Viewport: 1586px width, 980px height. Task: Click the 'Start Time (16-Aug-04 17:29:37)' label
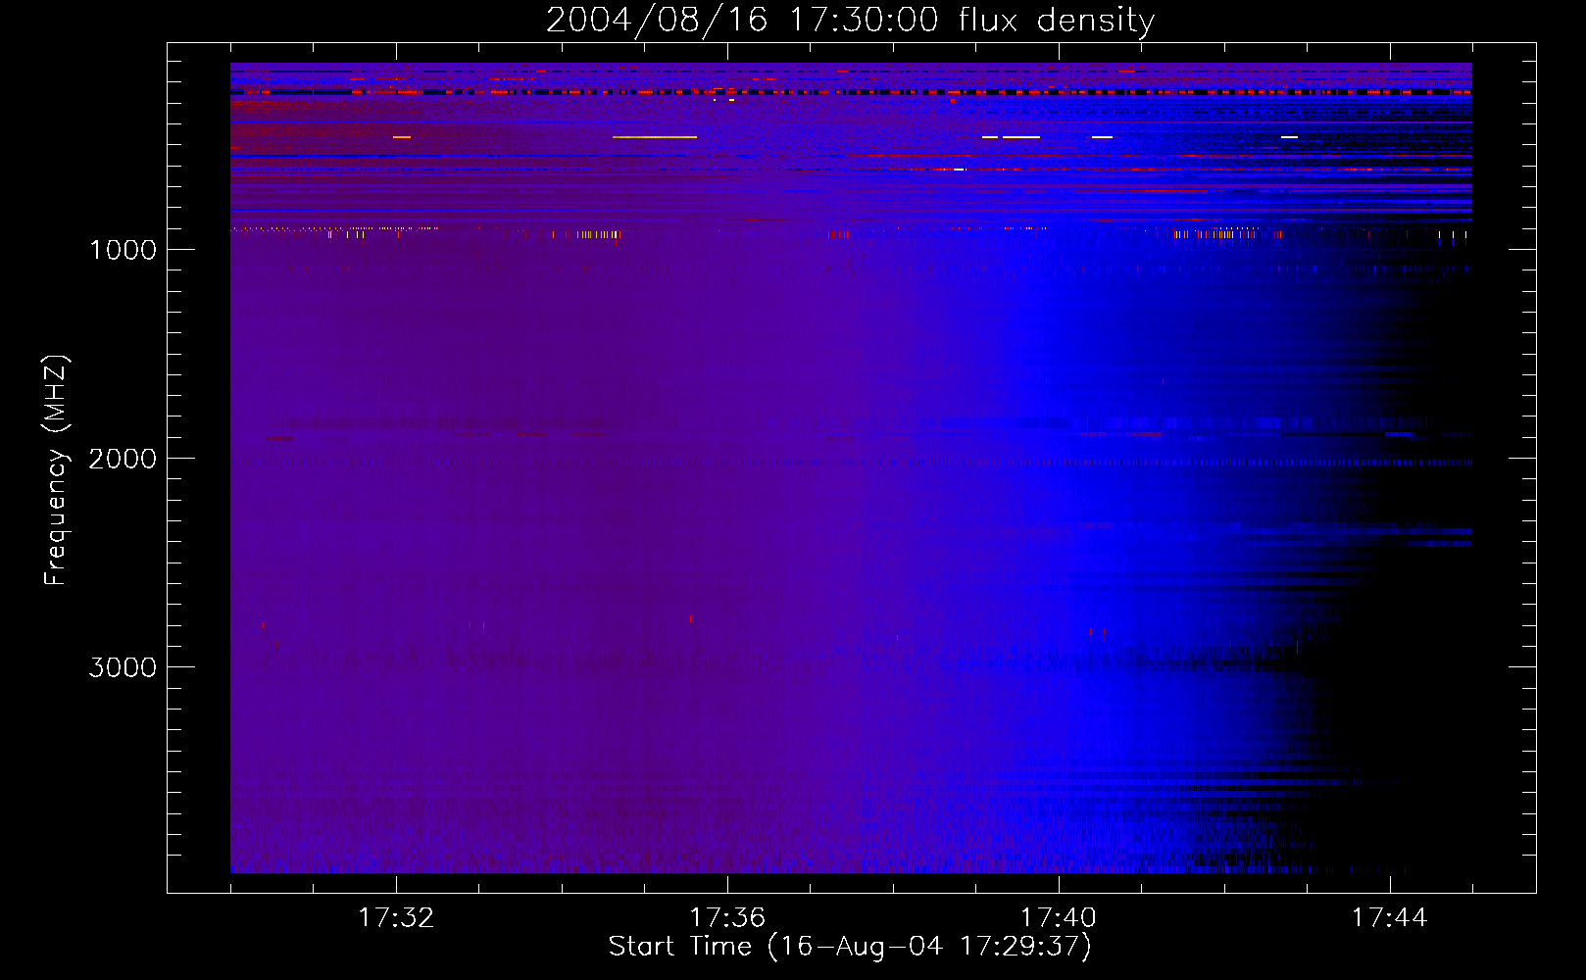pyautogui.click(x=850, y=947)
